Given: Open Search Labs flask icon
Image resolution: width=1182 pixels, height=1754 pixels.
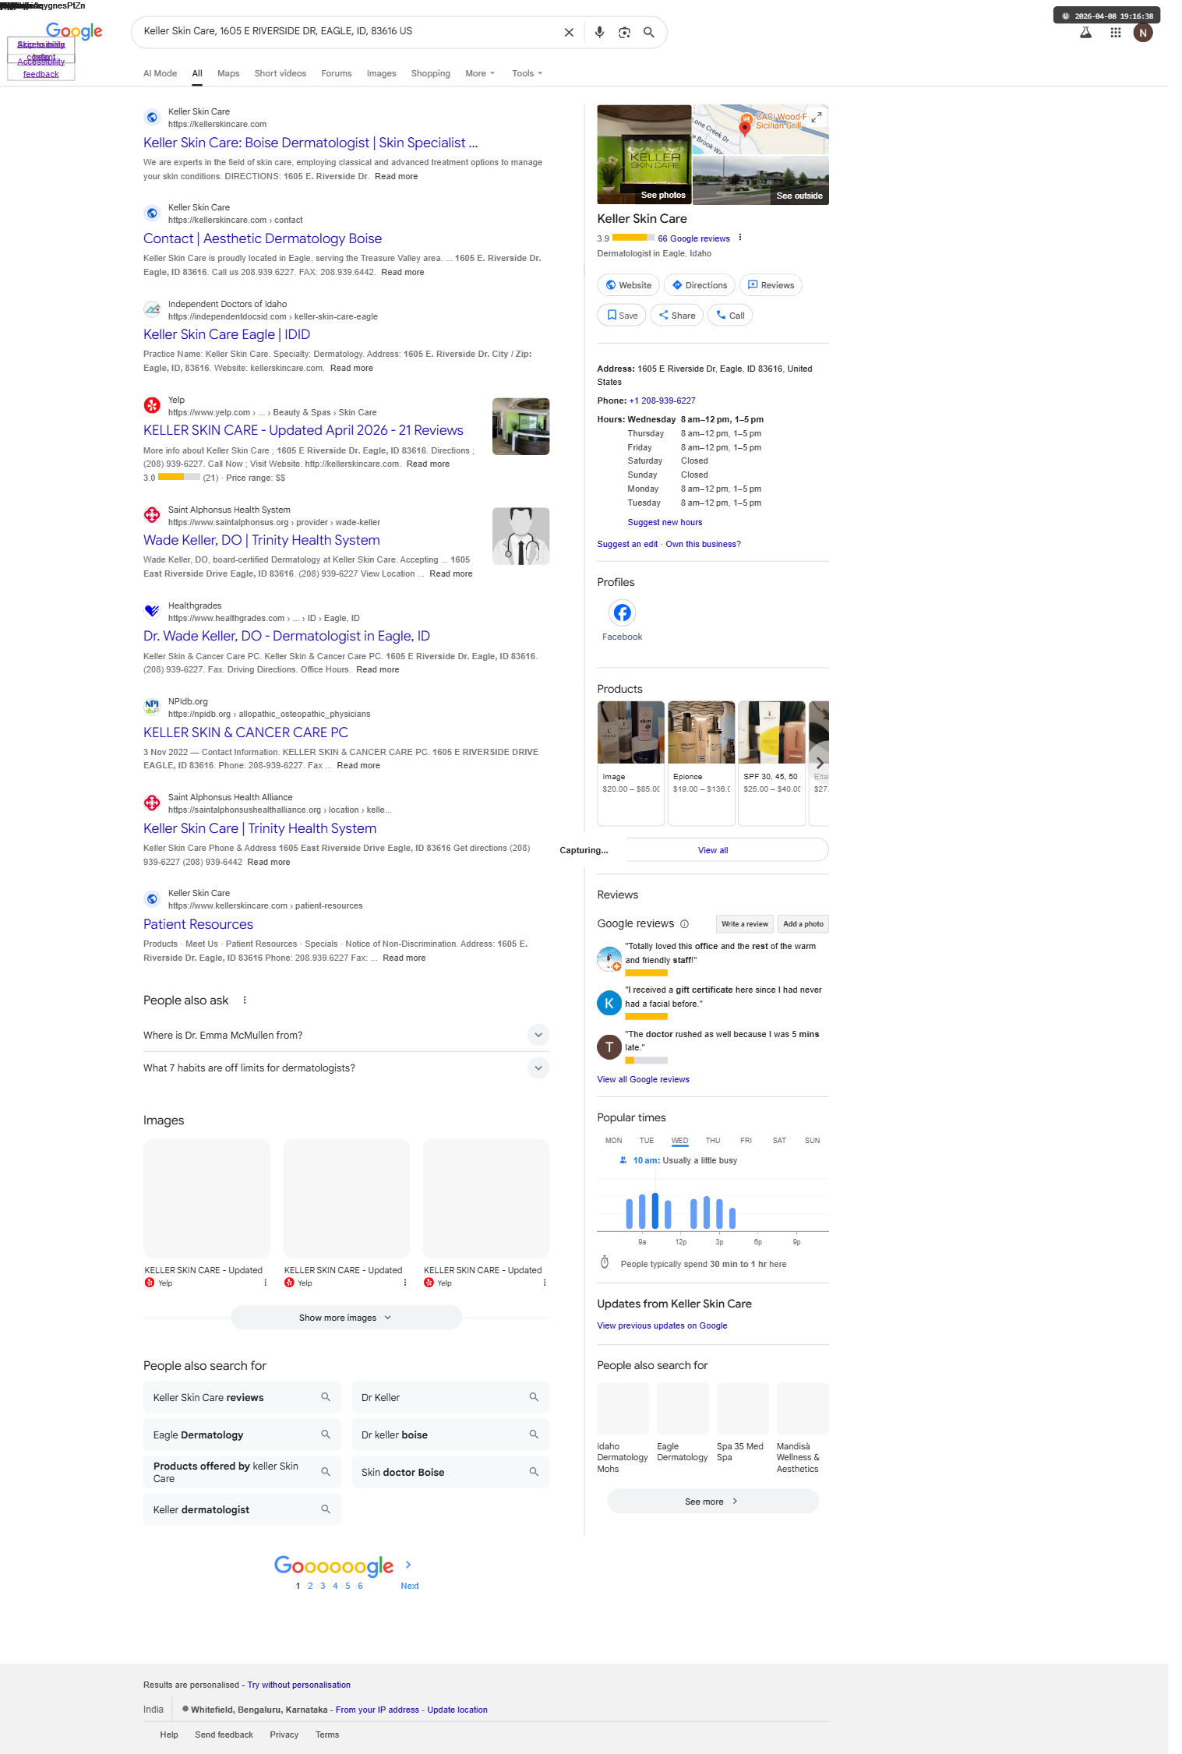Looking at the screenshot, I should 1085,33.
